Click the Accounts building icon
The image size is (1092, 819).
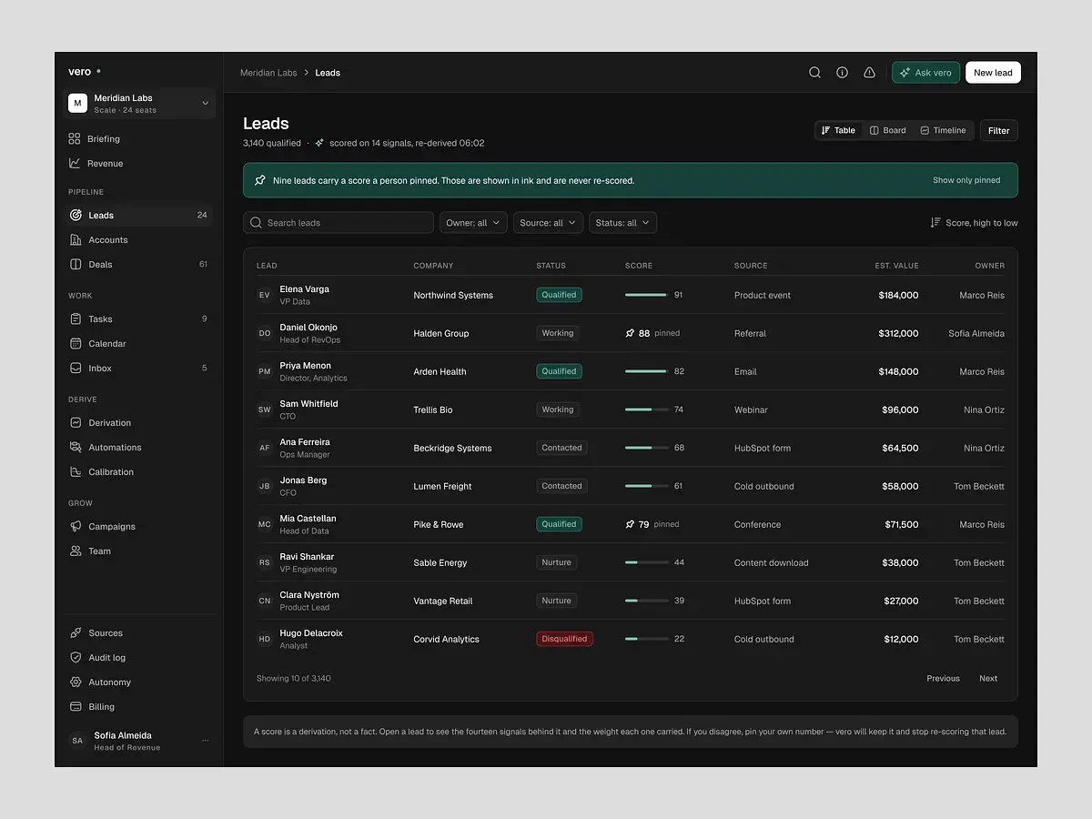(x=76, y=240)
